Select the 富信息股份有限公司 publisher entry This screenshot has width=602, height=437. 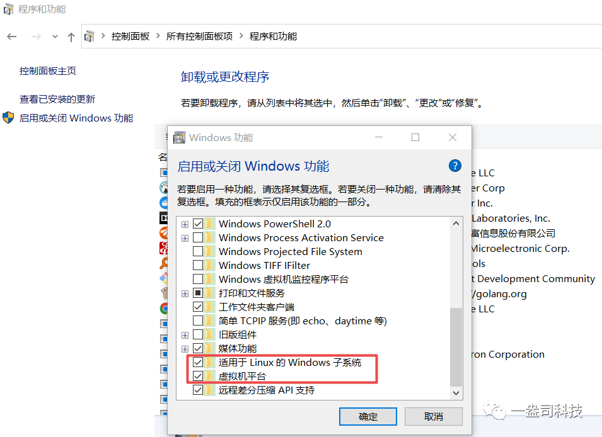(x=513, y=233)
